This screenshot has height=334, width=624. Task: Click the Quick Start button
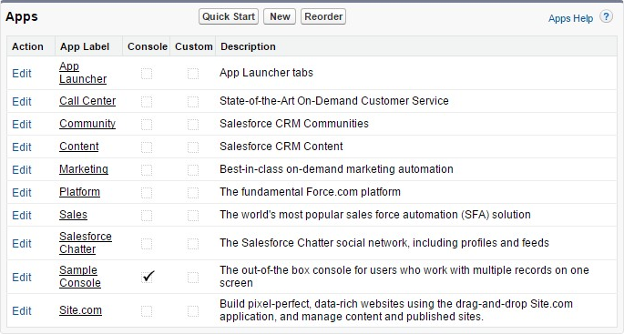coord(229,16)
